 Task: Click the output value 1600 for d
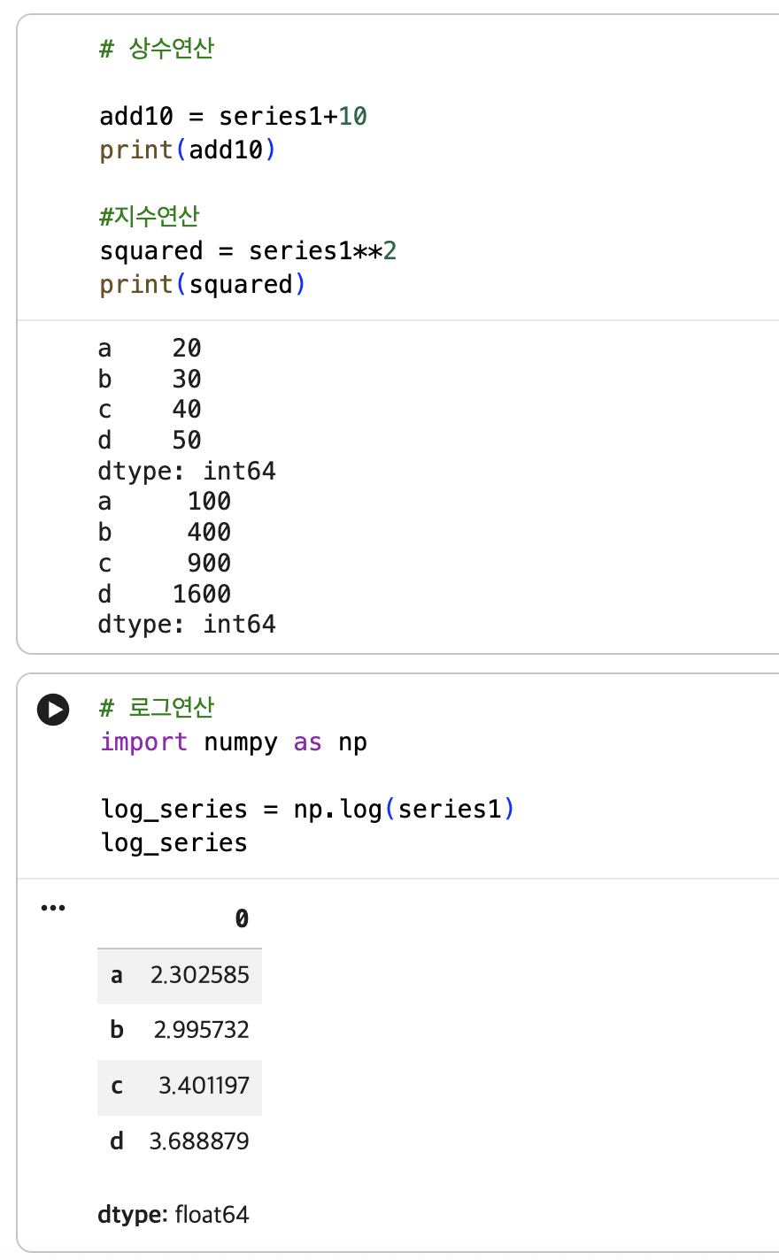tap(202, 594)
